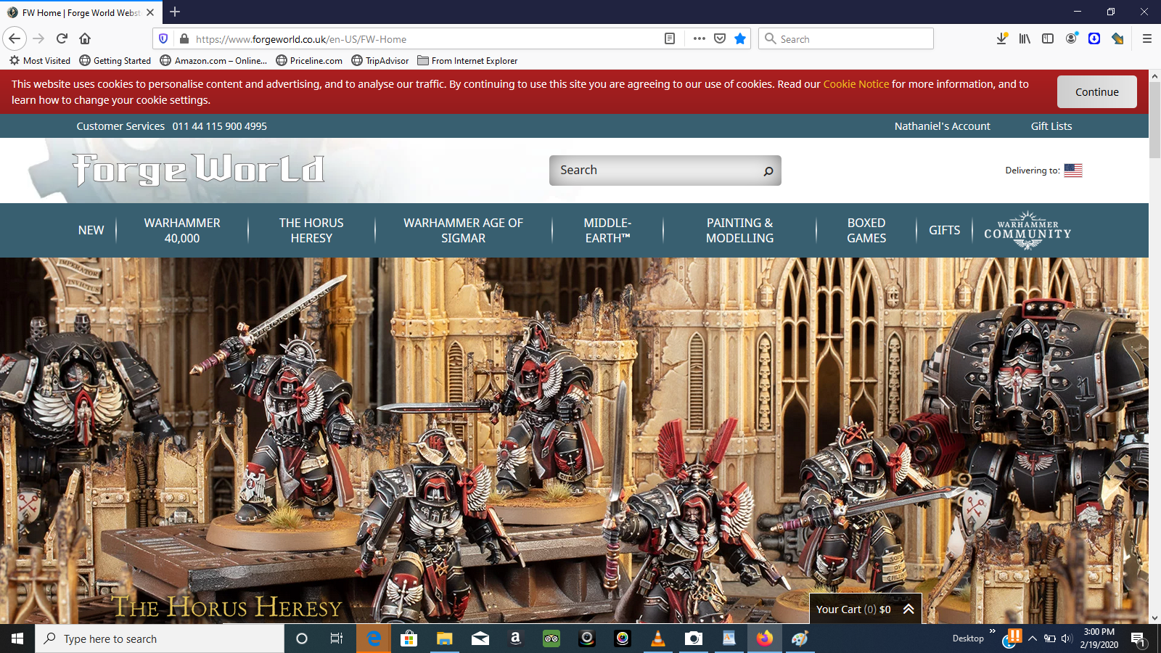
Task: Open the NEW menu
Action: coord(91,230)
